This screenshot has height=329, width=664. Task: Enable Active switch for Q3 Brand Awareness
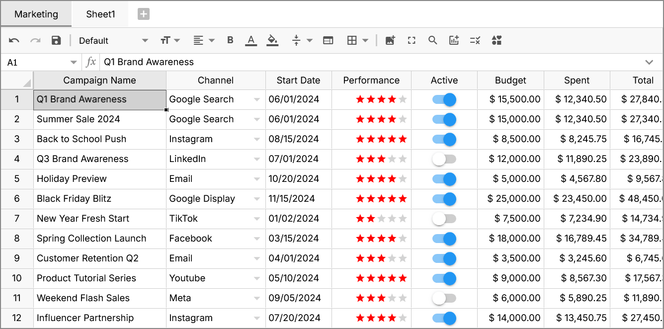point(444,159)
